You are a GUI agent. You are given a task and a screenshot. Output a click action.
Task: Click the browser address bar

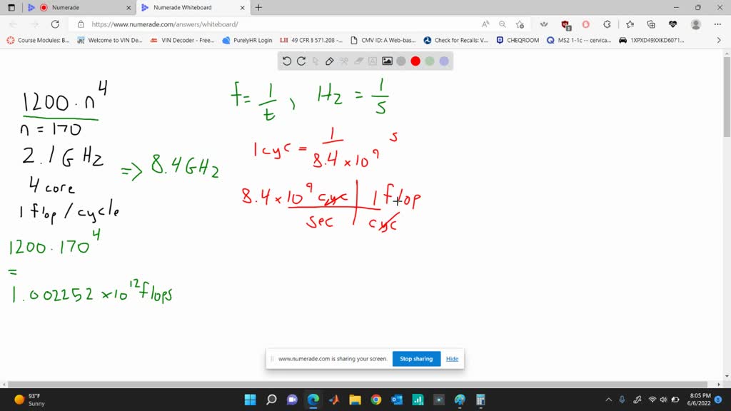pos(214,22)
